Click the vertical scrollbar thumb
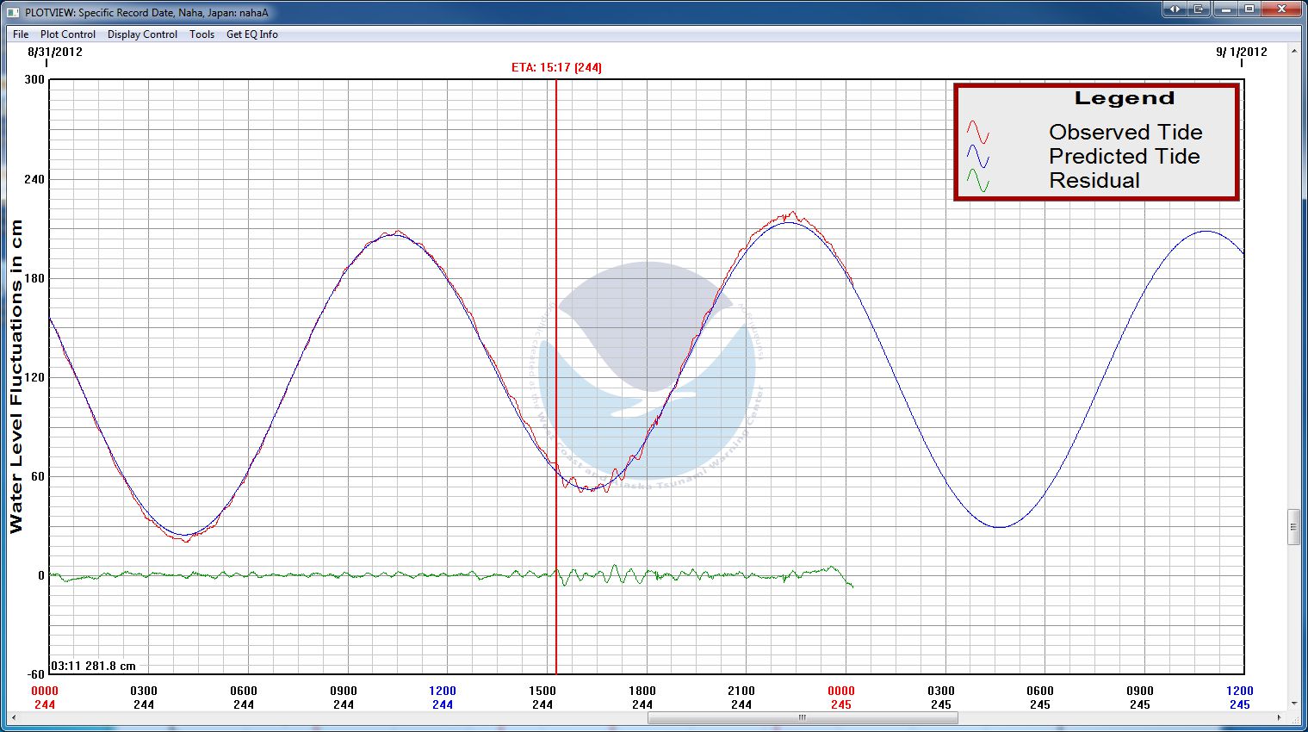1308x732 pixels. point(1293,527)
